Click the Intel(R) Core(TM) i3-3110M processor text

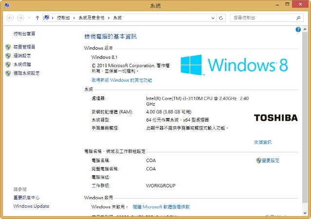point(197,101)
